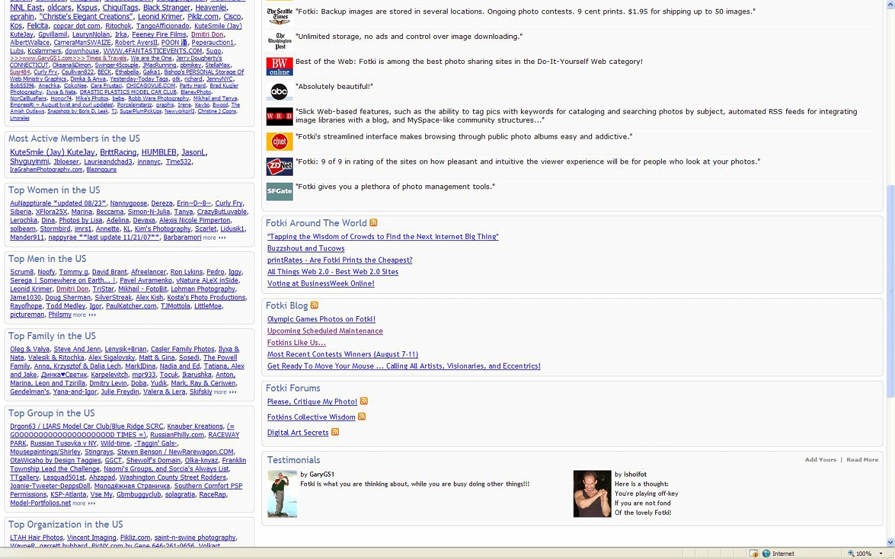Click the ABC logo icon
Image resolution: width=895 pixels, height=559 pixels.
[279, 91]
